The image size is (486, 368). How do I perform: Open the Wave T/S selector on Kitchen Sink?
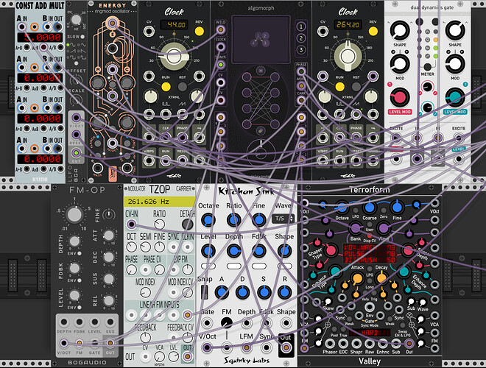(x=283, y=219)
